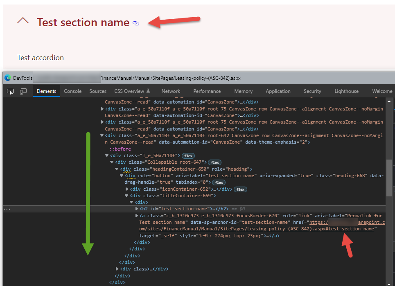
Task: Click the flex badge on the l_e_50a7110f div
Action: click(x=188, y=155)
